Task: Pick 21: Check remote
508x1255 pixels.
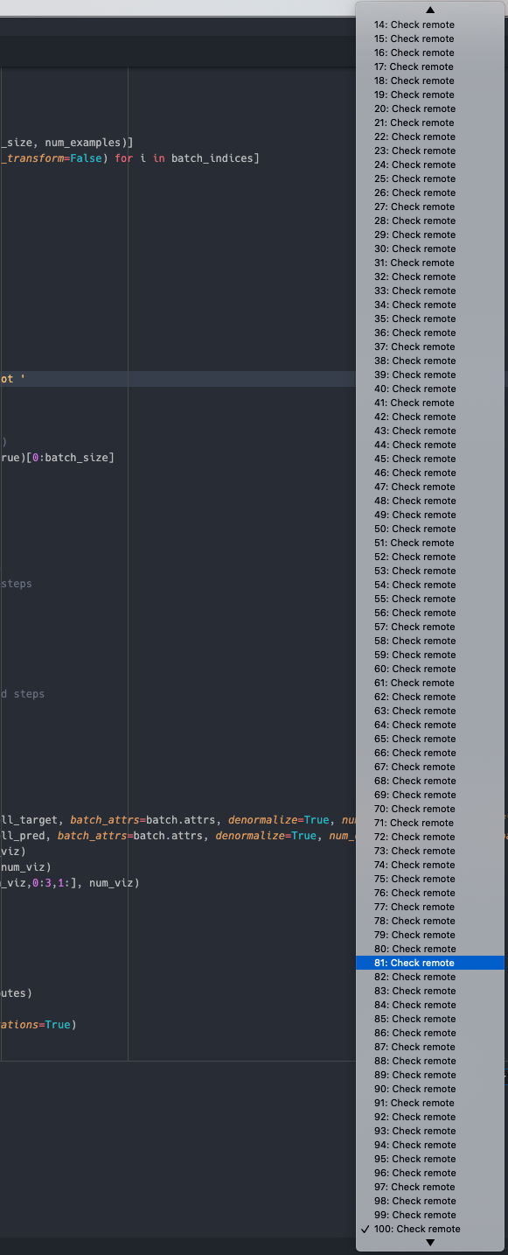Action: (430, 123)
